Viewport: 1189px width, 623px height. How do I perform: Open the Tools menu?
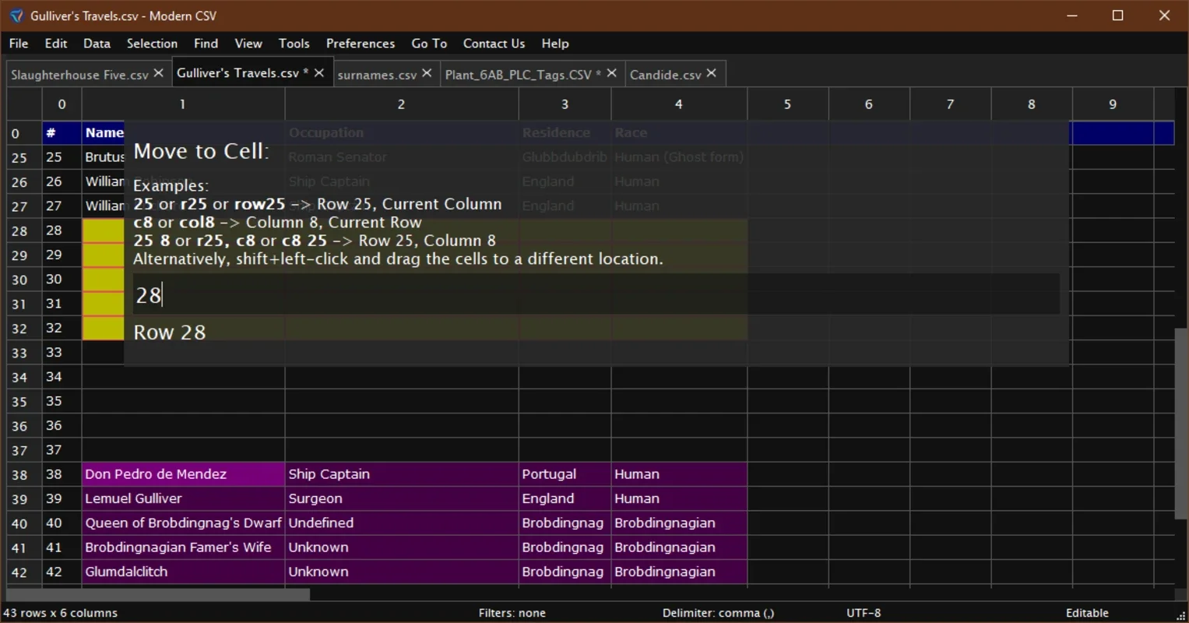[294, 44]
